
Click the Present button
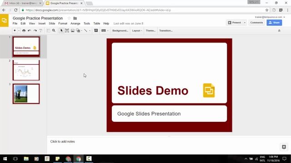tap(235, 23)
